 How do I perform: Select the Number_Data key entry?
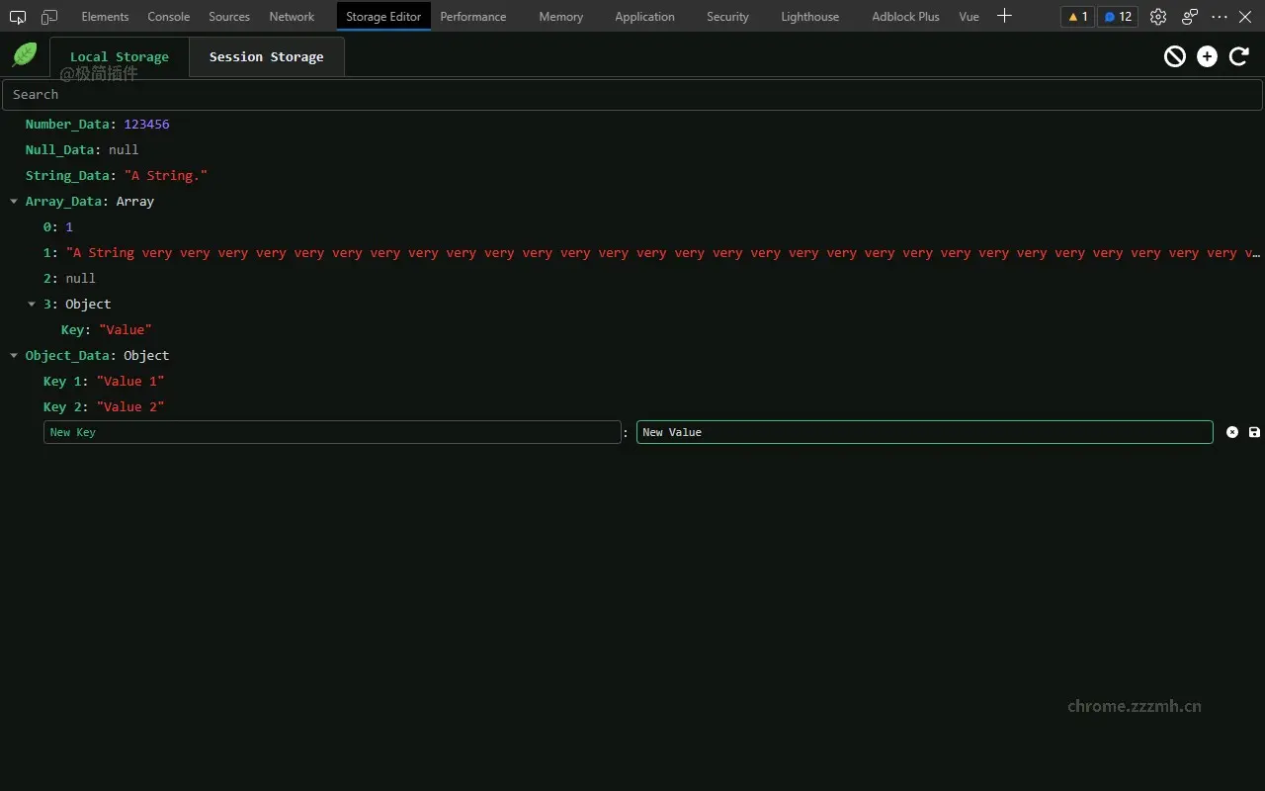[x=68, y=124]
